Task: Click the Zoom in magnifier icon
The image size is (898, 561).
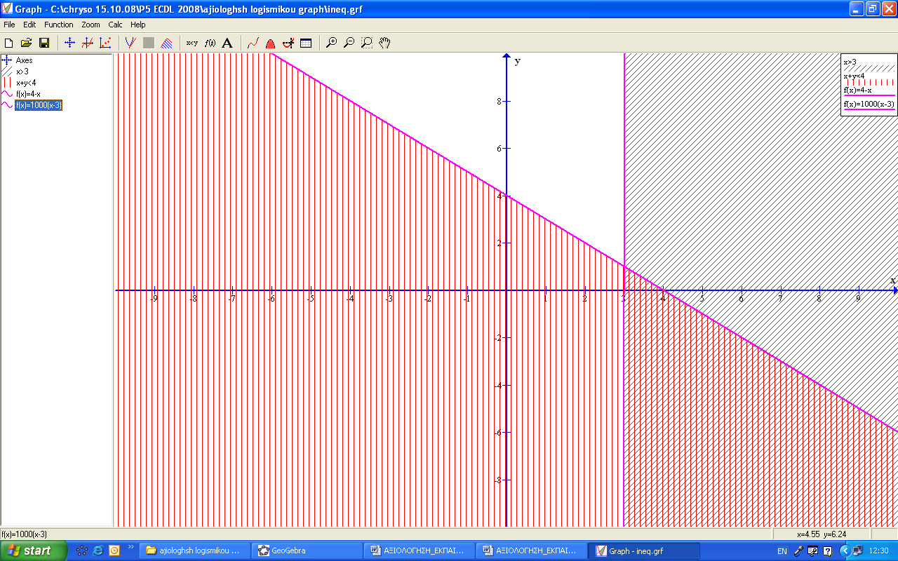Action: point(332,43)
